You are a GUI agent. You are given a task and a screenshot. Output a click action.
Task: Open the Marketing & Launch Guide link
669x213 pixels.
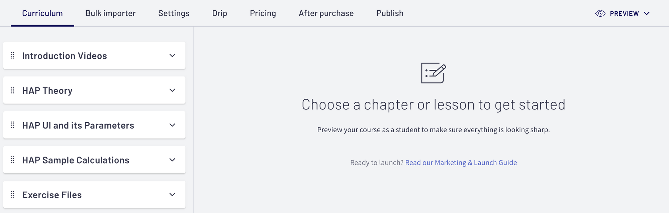tap(461, 163)
